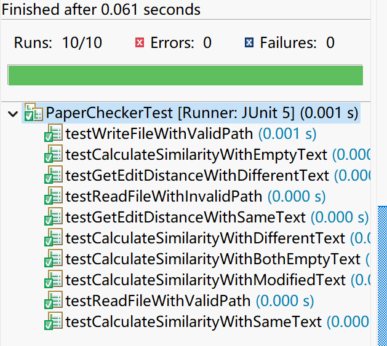Collapse the PaperCheckerTest tree node

12,114
